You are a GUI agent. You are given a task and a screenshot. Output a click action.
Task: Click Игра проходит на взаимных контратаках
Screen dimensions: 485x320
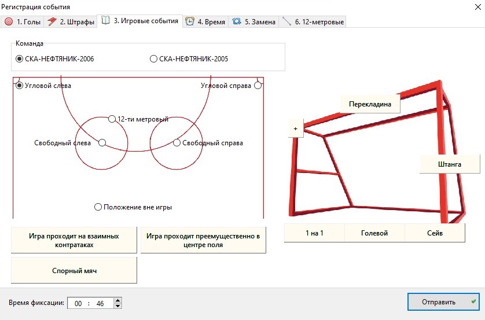(74, 240)
